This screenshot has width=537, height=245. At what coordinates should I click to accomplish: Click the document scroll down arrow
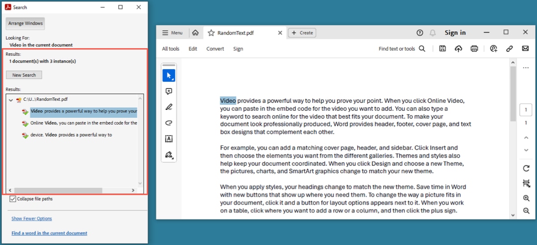[513, 215]
